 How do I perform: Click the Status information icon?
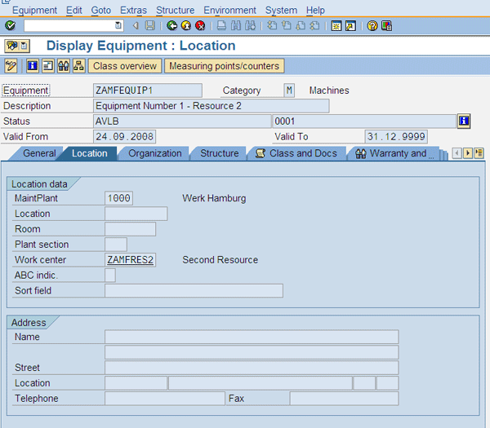click(x=464, y=121)
